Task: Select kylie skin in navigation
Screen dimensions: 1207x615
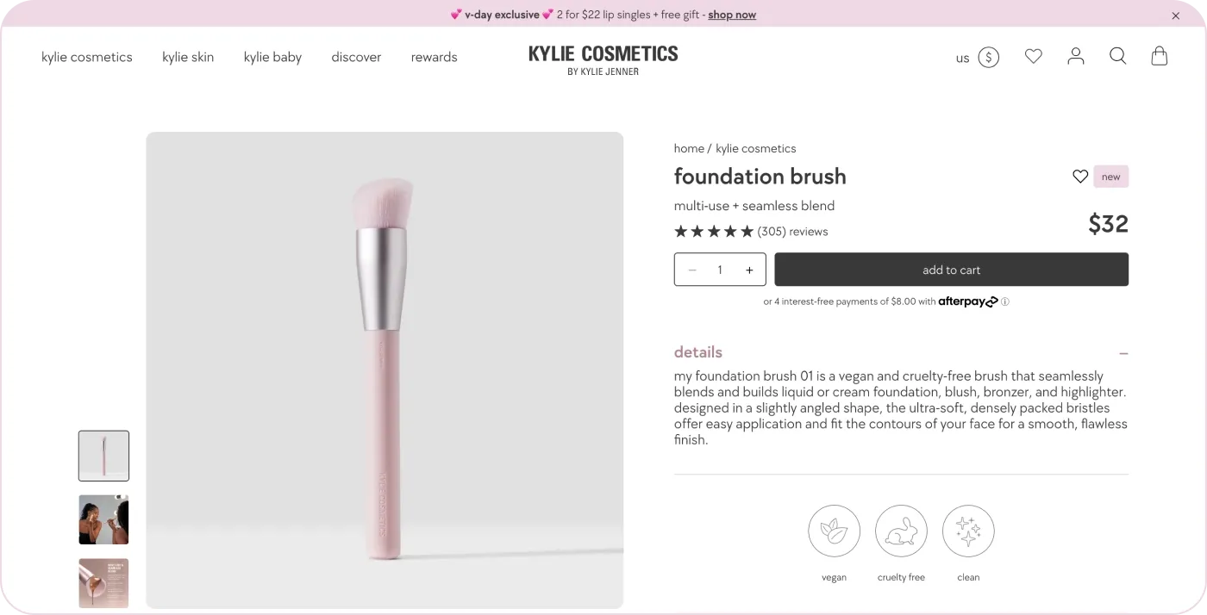Action: tap(188, 57)
